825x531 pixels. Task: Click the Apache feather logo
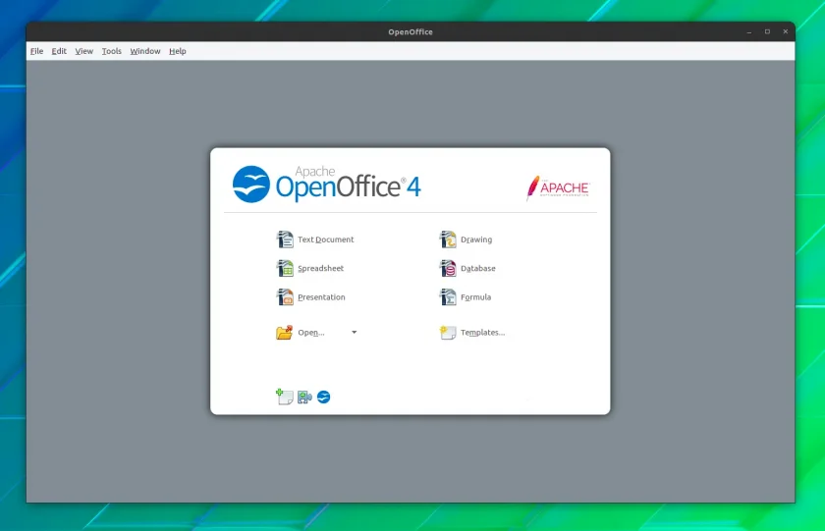(558, 187)
